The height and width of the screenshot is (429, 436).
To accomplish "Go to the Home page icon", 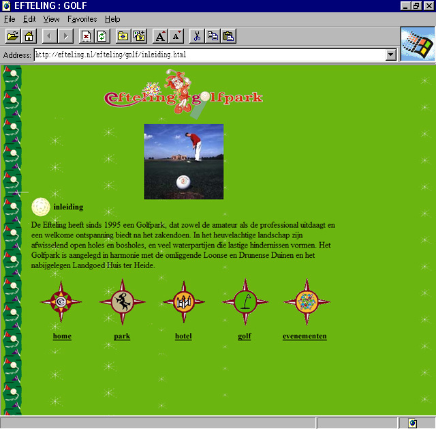I will [x=29, y=36].
